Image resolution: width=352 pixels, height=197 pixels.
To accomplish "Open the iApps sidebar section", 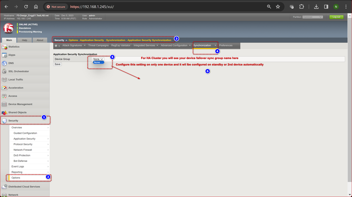I will pos(25,55).
